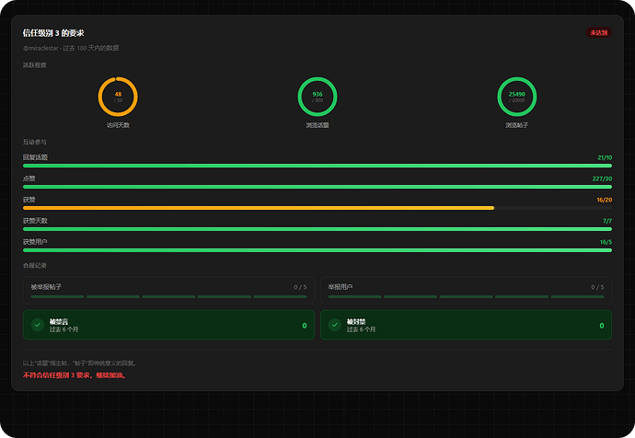
Task: Click the red 未达到 status badge
Action: 598,32
